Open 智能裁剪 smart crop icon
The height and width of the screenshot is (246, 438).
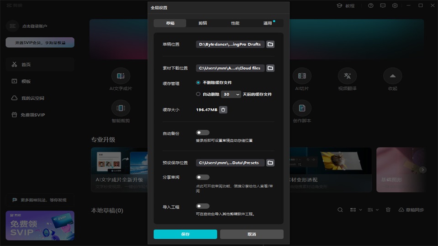tap(121, 108)
